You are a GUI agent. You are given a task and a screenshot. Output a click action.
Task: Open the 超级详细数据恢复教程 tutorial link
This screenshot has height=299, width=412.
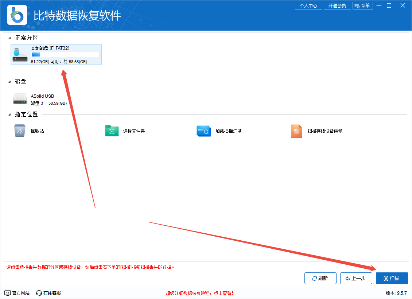199,293
